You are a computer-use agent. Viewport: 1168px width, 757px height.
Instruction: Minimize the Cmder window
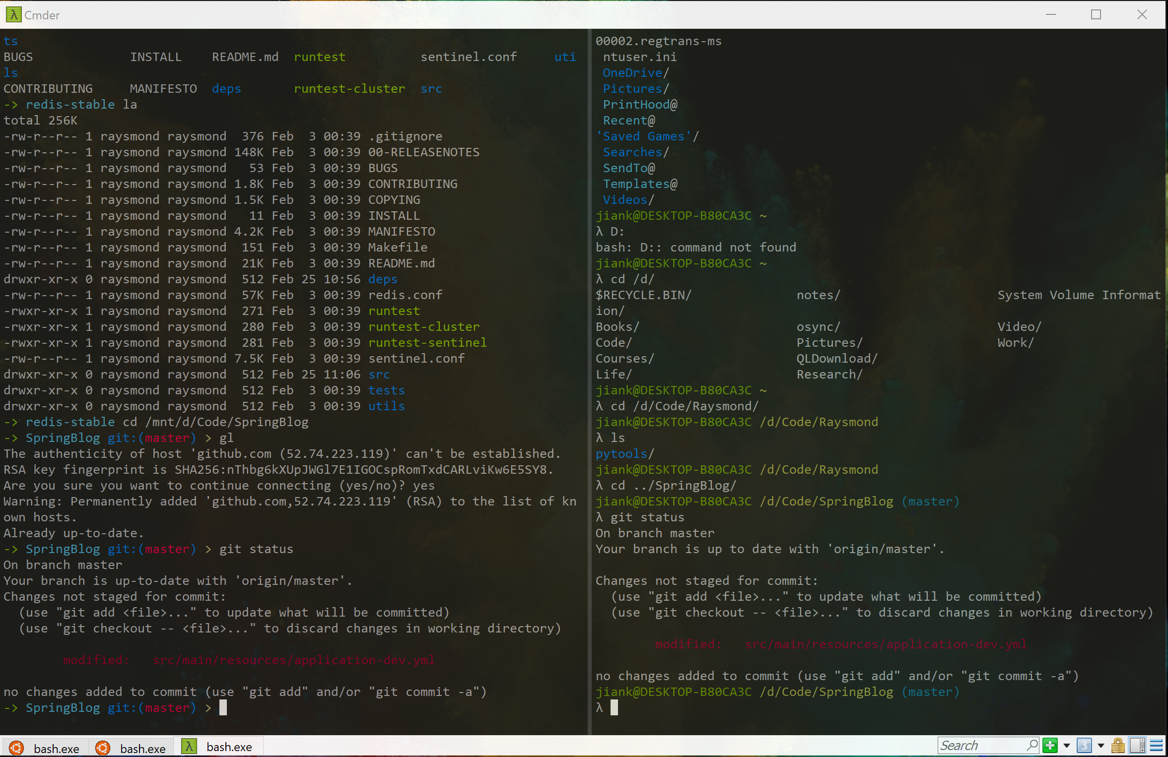pos(1051,15)
